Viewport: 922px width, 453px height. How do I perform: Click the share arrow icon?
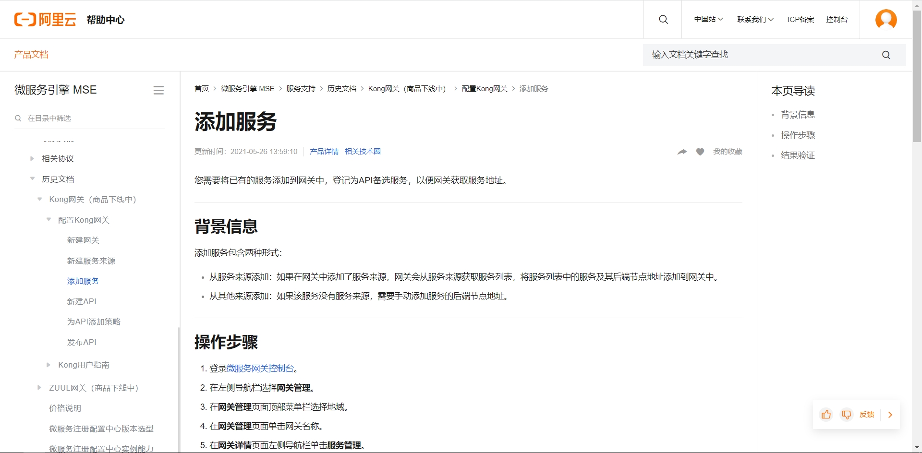tap(682, 152)
